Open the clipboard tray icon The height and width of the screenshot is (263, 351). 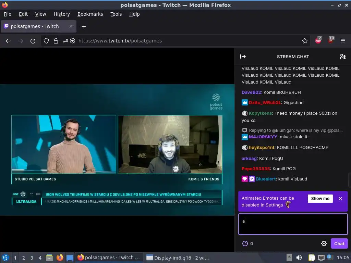[312, 258]
